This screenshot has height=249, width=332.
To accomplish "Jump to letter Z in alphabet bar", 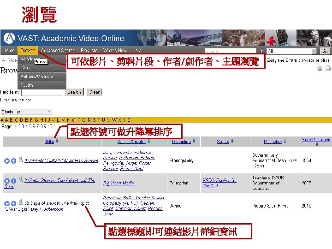I will tap(129, 120).
